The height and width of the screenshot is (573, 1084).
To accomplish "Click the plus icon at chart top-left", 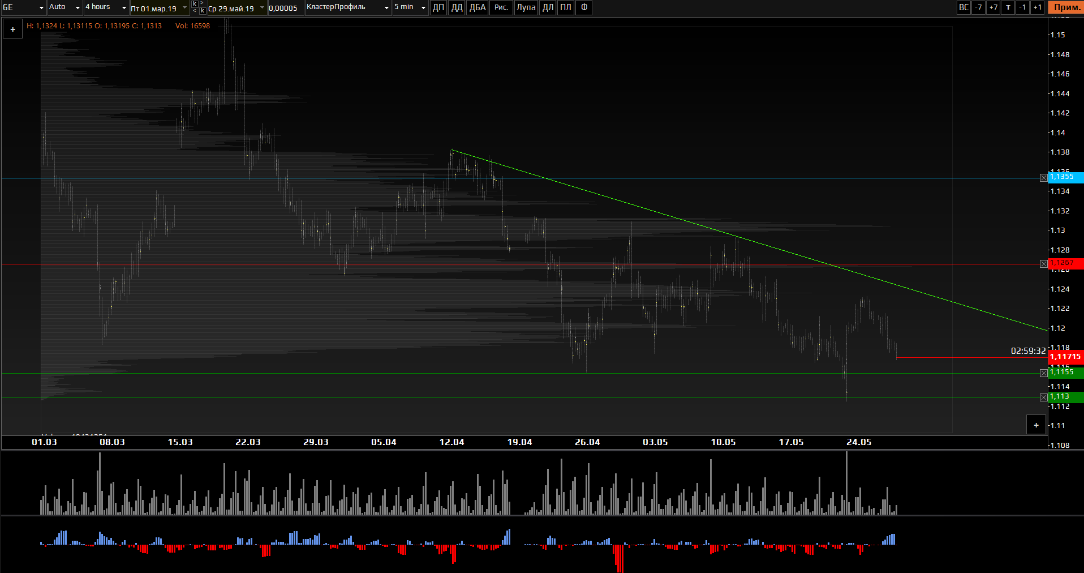I will click(x=12, y=29).
